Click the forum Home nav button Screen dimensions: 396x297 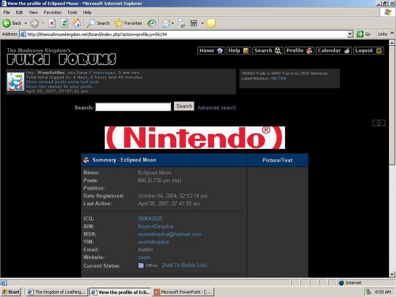tap(211, 50)
